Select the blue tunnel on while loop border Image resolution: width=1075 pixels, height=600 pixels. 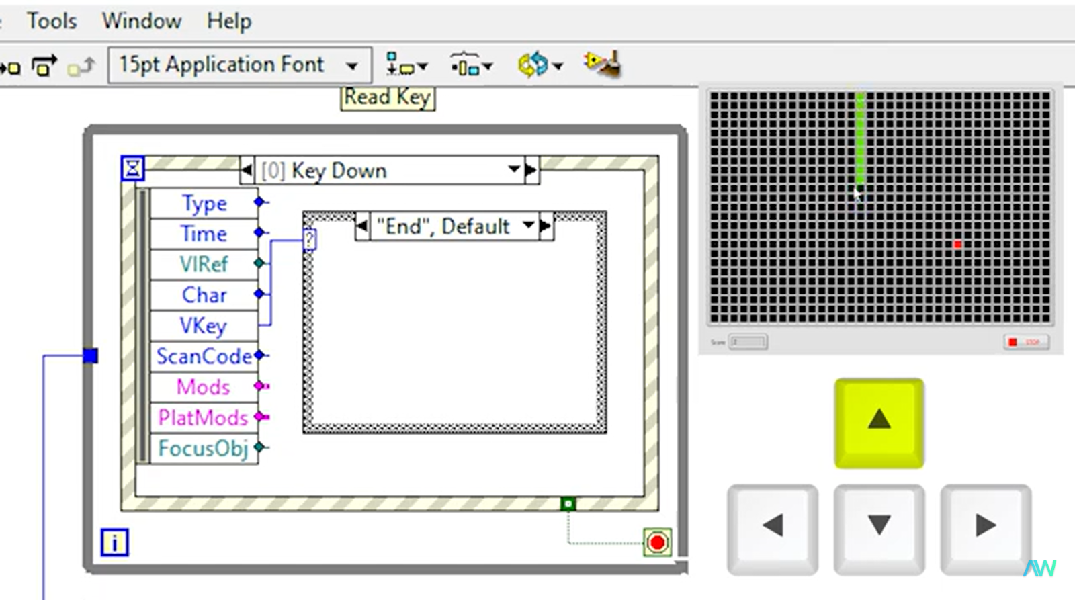click(91, 355)
